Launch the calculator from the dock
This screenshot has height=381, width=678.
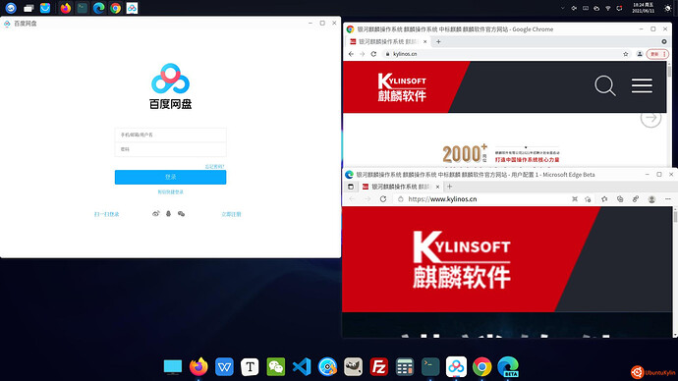[405, 366]
